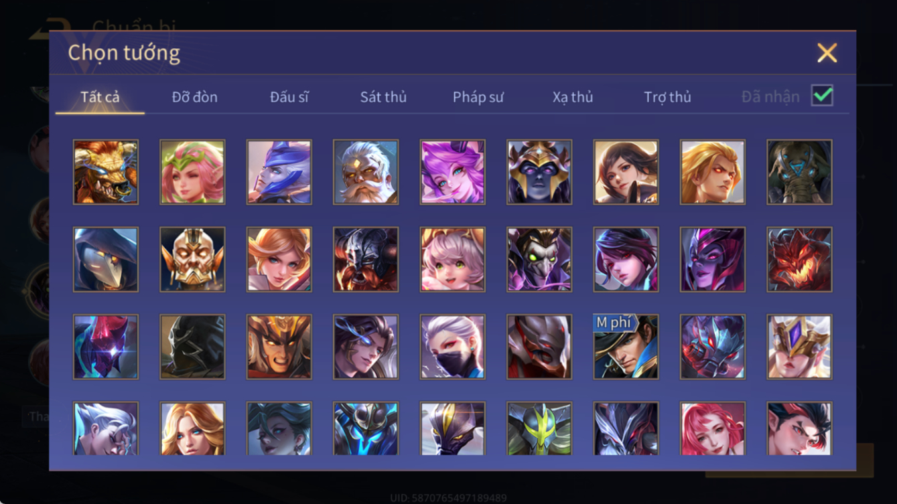Choose the hero labeled M phí

[626, 347]
